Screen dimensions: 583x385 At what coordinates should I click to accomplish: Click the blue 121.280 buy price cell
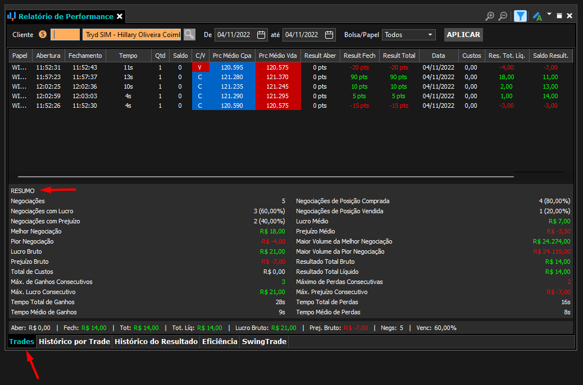[x=233, y=77]
